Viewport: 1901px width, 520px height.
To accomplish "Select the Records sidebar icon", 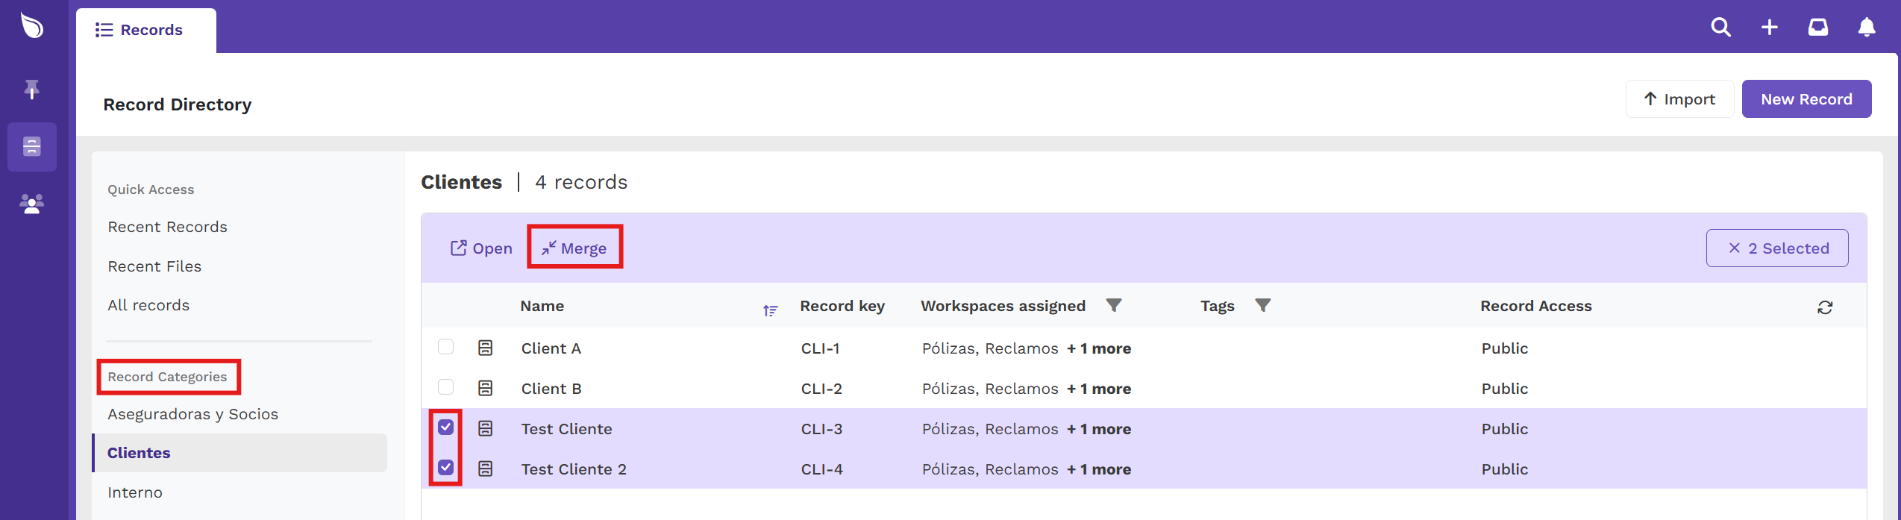I will tap(32, 147).
